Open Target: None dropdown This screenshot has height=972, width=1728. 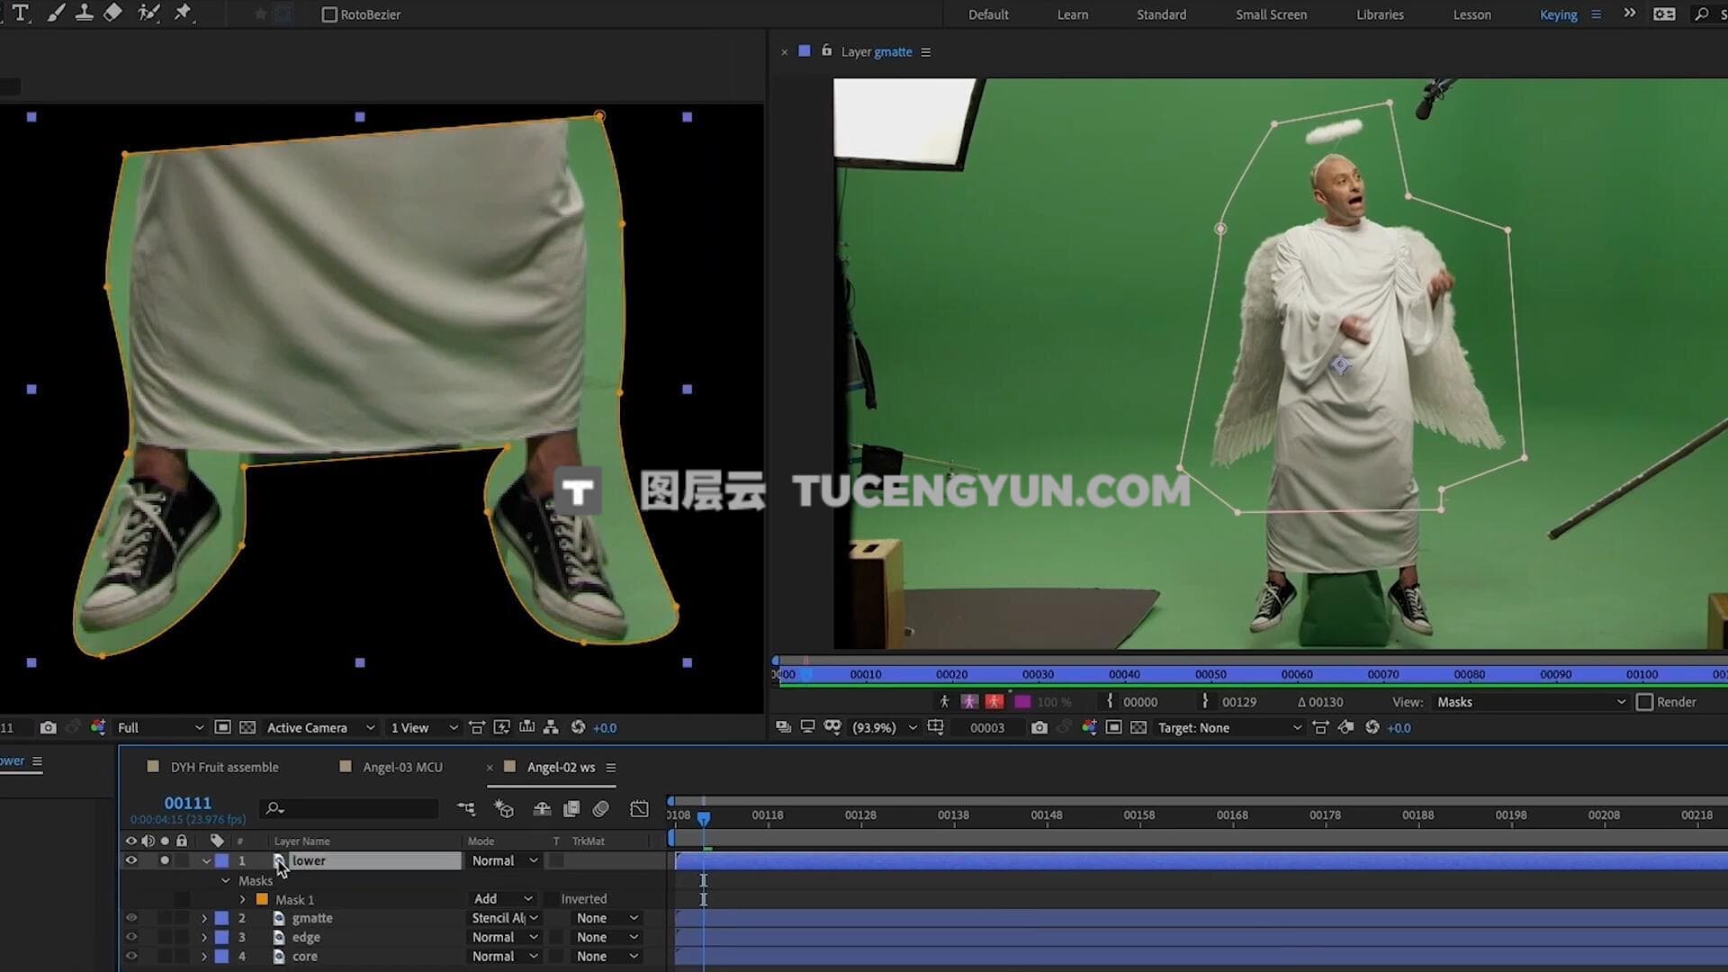coord(1229,727)
